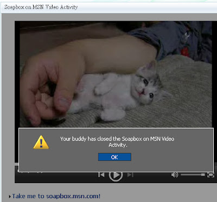The height and width of the screenshot is (202, 217).
Task: Click the 'Soapbox on MSN Video Activity' title
Action: pos(41,7)
